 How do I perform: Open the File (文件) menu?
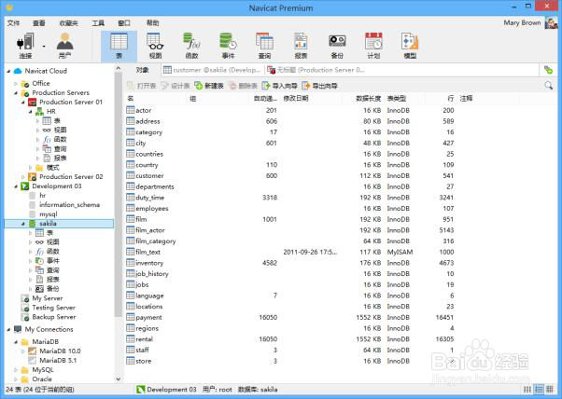[x=14, y=23]
